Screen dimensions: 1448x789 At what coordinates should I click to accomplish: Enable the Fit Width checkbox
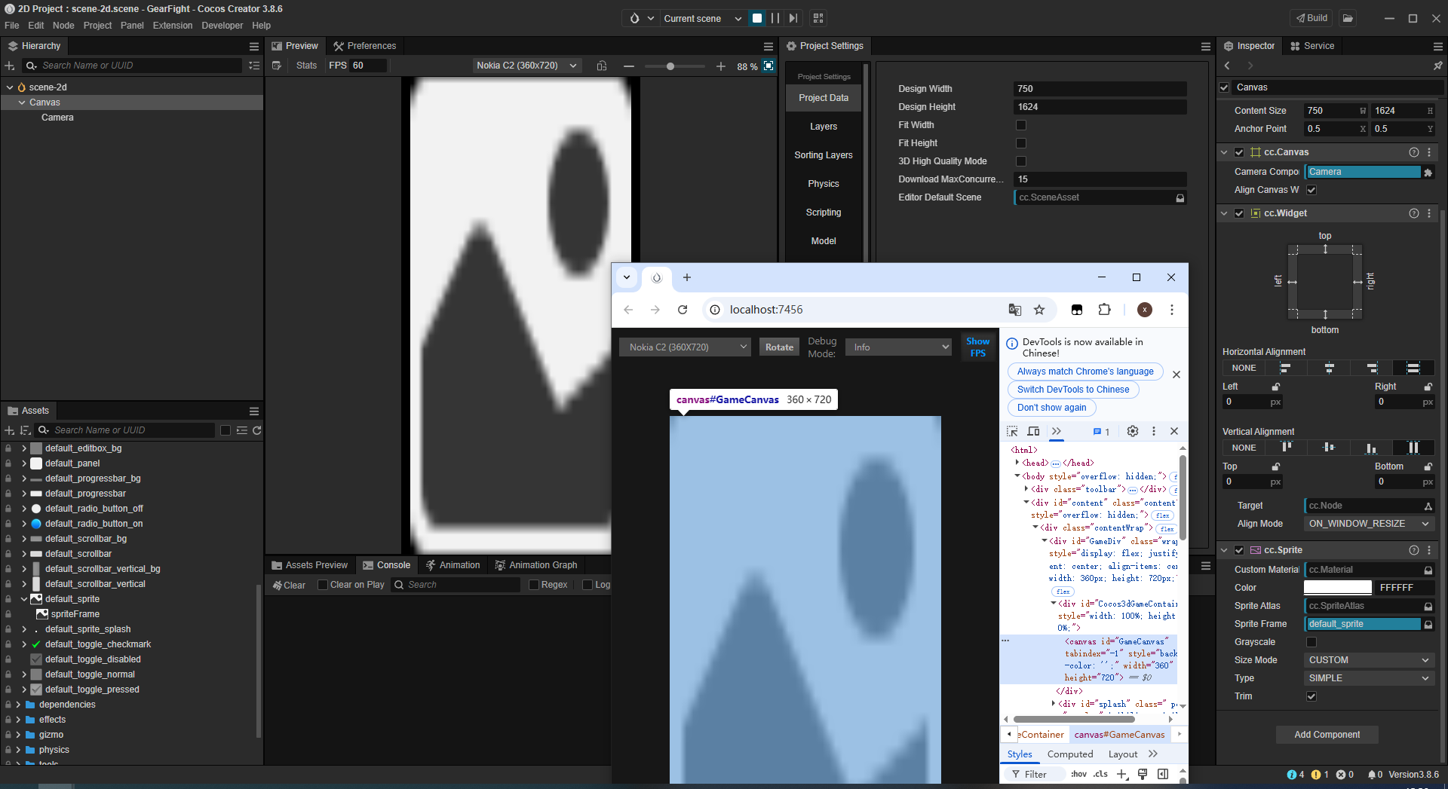(x=1021, y=125)
